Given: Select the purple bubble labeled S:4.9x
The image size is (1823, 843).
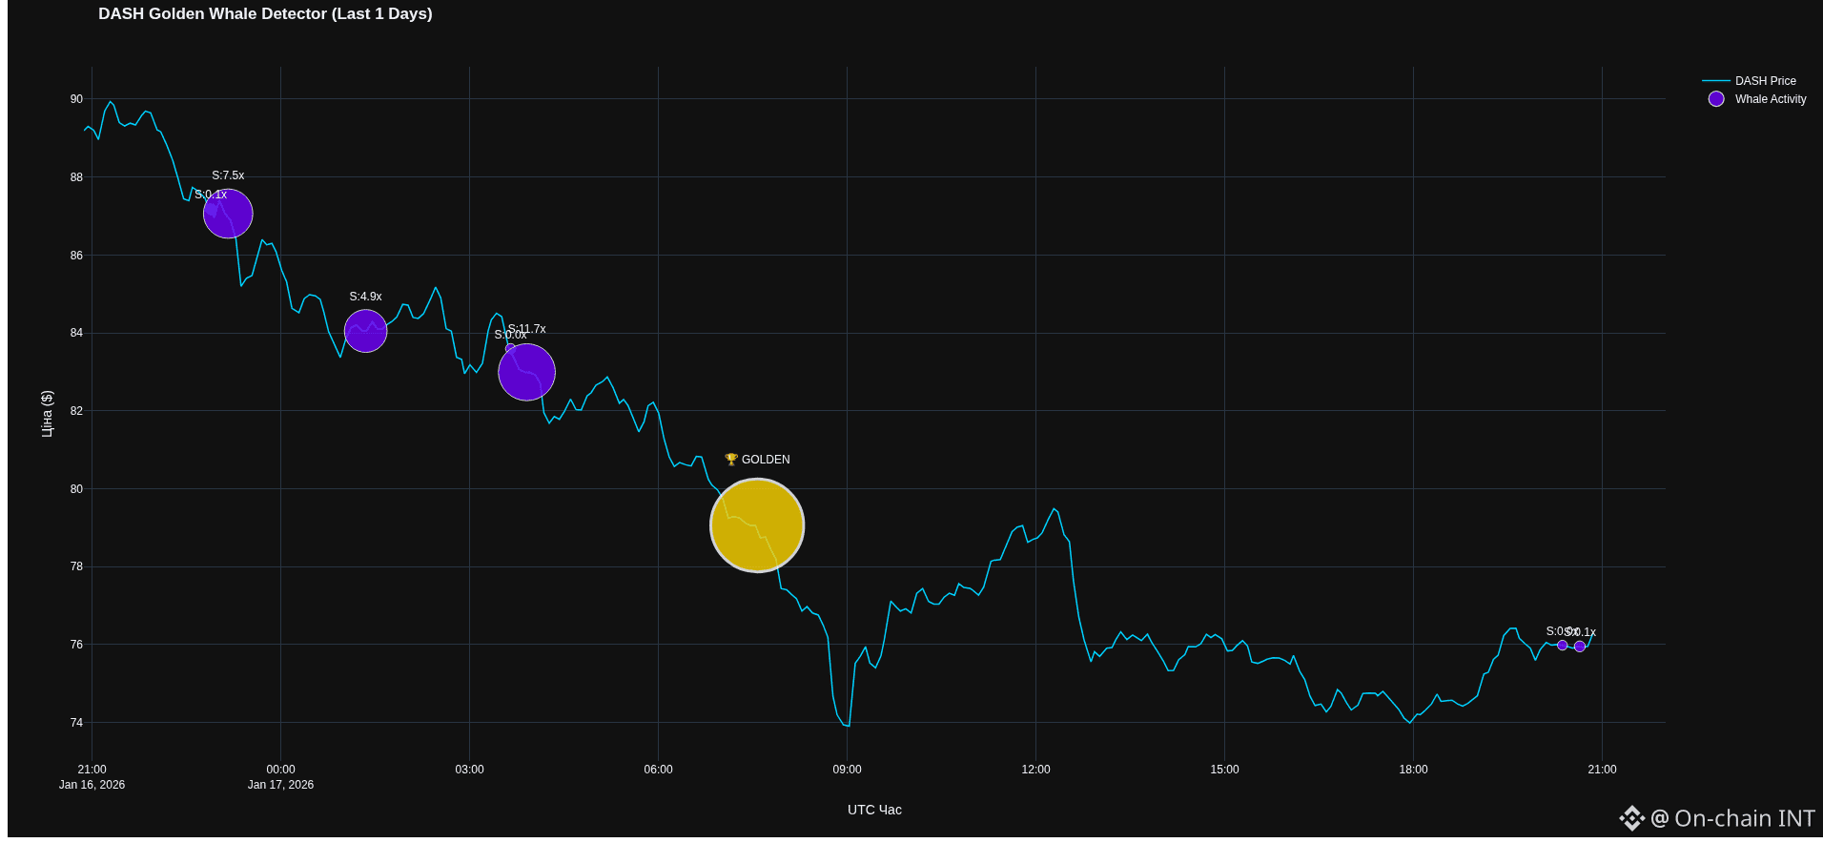Looking at the screenshot, I should coord(365,331).
